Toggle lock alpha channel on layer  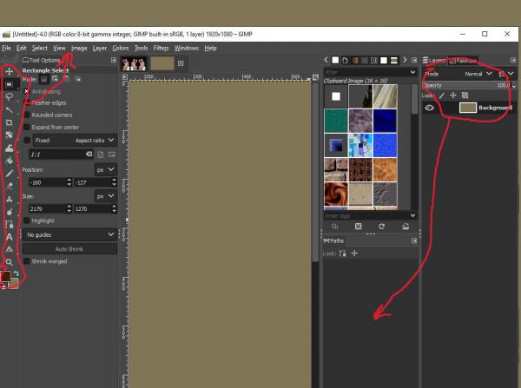[465, 95]
